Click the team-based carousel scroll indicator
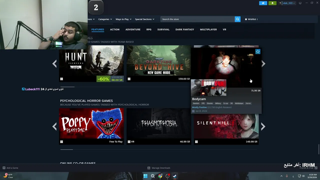The image size is (320, 180). coord(67,87)
